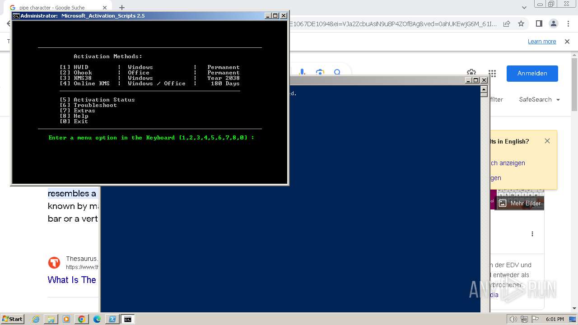Viewport: 578px width, 325px height.
Task: Share this page via address bar icon
Action: [507, 24]
